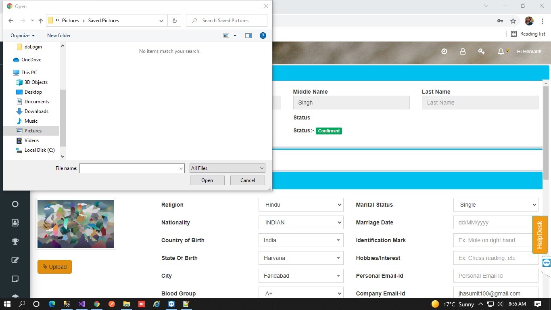Click the trophy icon in left sidebar
This screenshot has height=310, width=551.
pyautogui.click(x=15, y=241)
